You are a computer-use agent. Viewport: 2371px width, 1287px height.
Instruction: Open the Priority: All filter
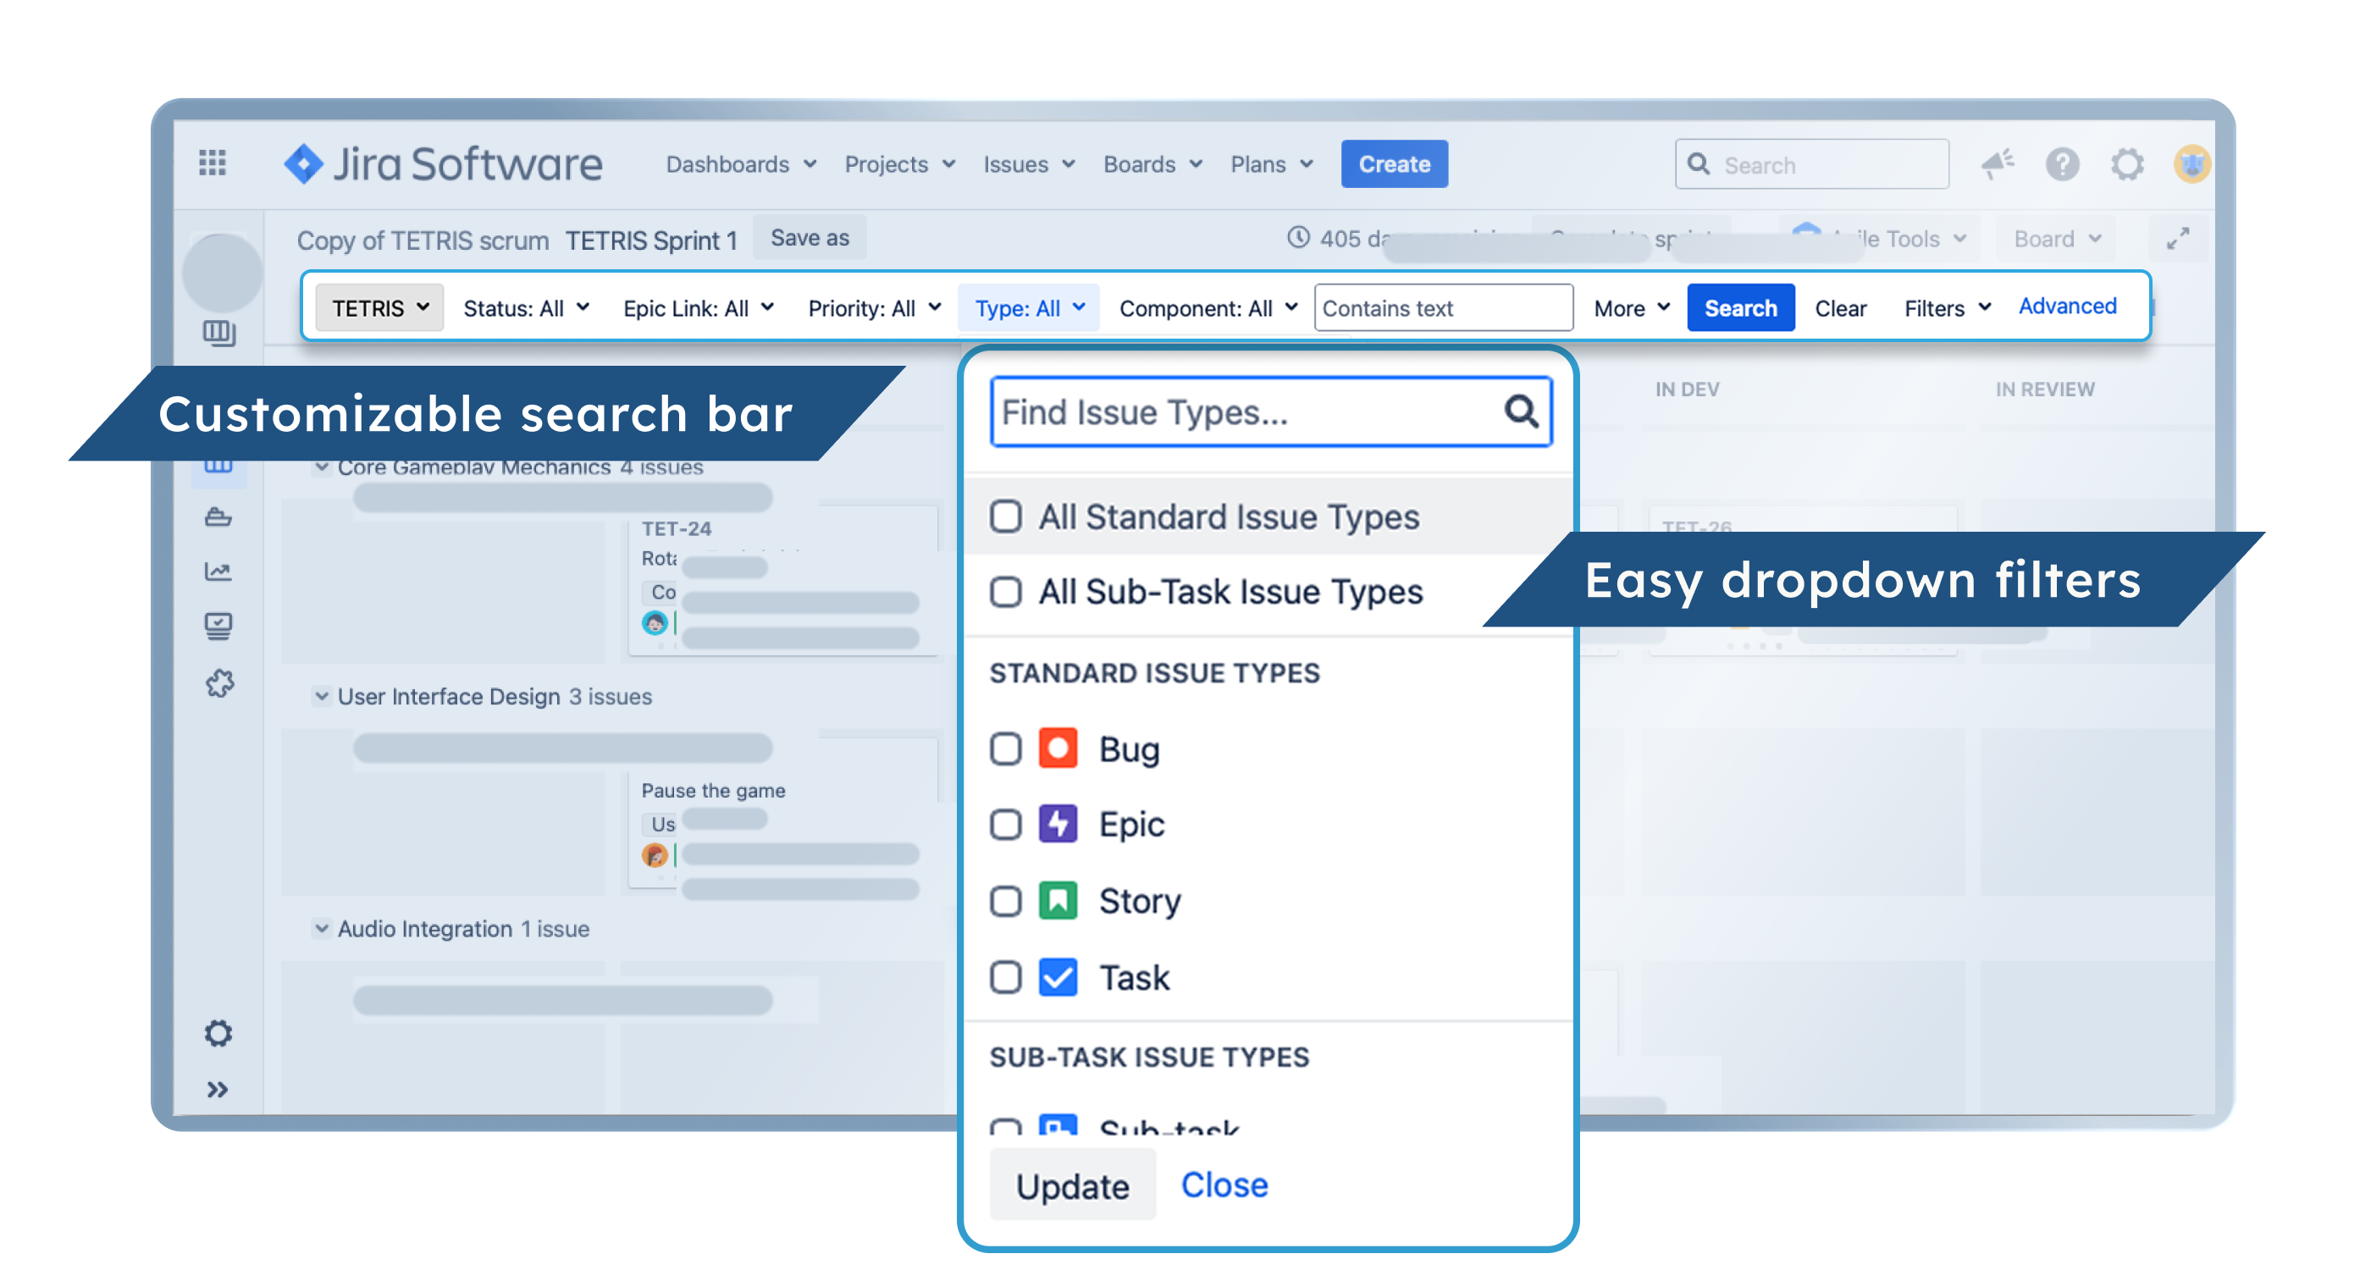pyautogui.click(x=874, y=307)
